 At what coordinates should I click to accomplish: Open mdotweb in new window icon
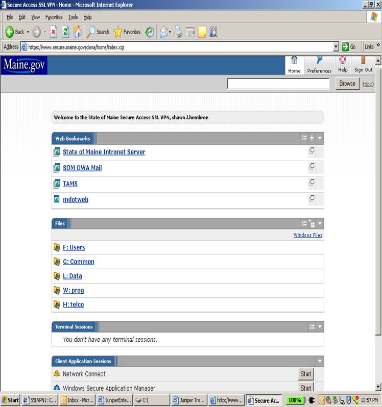click(x=312, y=198)
